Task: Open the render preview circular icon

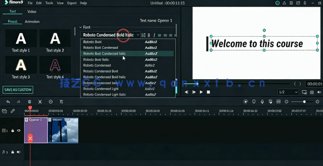Action: [246, 102]
